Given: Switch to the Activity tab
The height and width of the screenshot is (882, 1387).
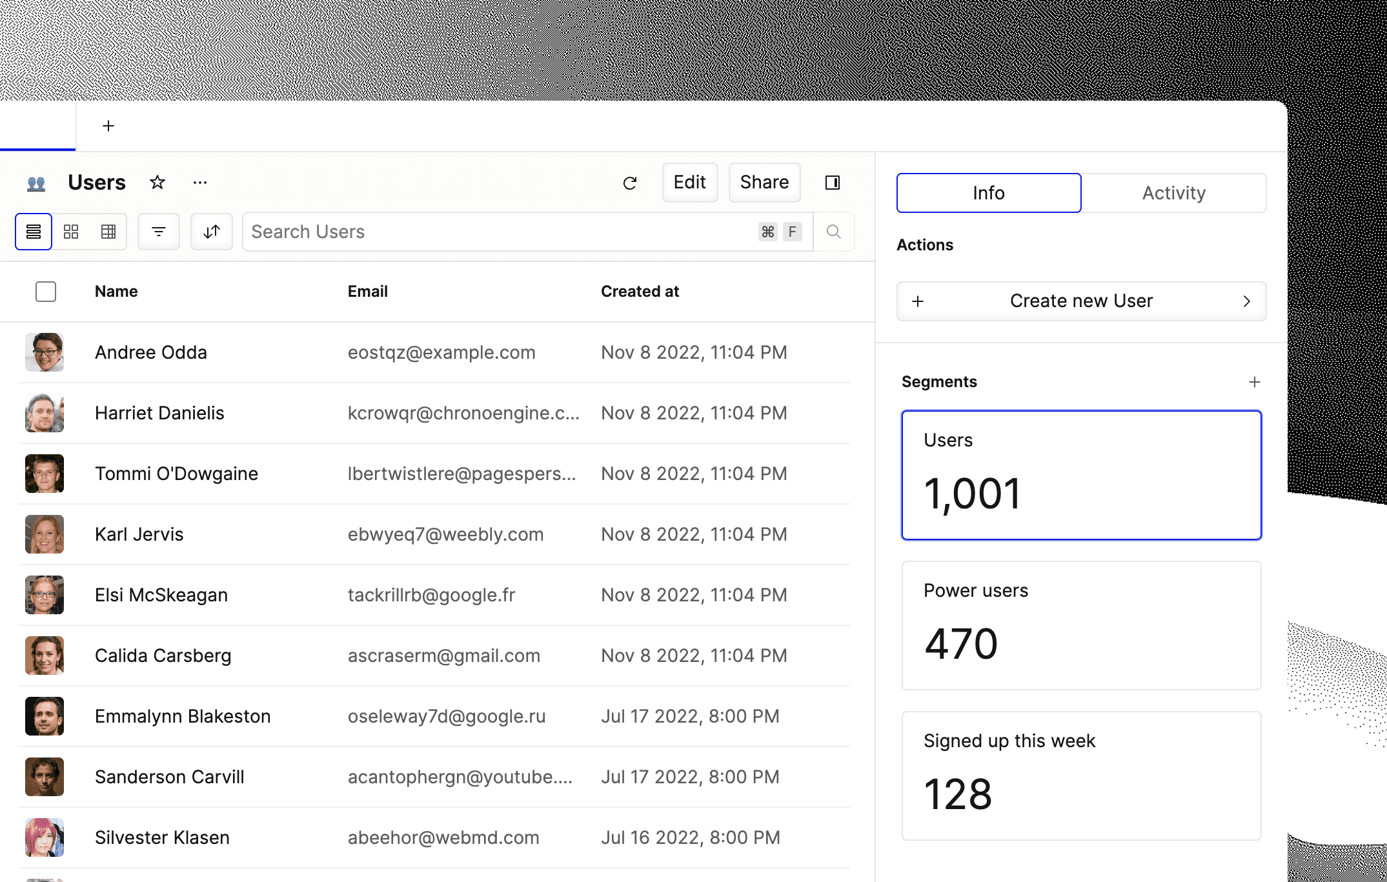Looking at the screenshot, I should (x=1173, y=193).
